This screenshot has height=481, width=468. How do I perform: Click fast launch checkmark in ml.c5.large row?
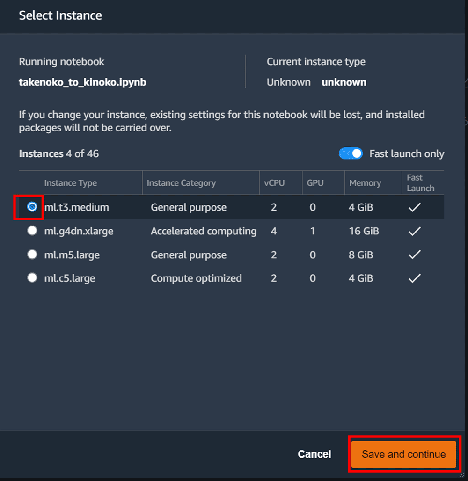coord(414,278)
